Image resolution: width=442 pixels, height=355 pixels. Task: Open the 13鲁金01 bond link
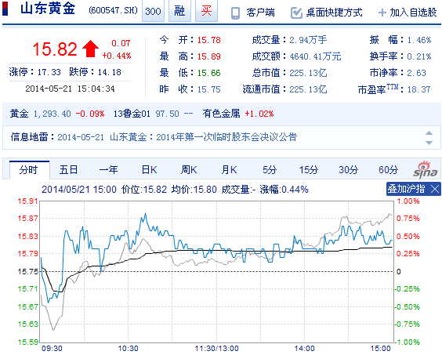(132, 114)
